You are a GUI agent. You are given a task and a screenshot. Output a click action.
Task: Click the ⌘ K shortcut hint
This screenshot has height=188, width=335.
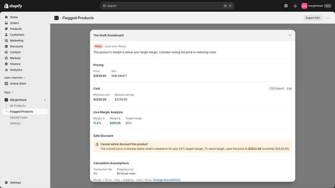point(227,6)
